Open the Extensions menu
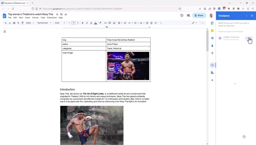 pyautogui.click(x=52, y=18)
